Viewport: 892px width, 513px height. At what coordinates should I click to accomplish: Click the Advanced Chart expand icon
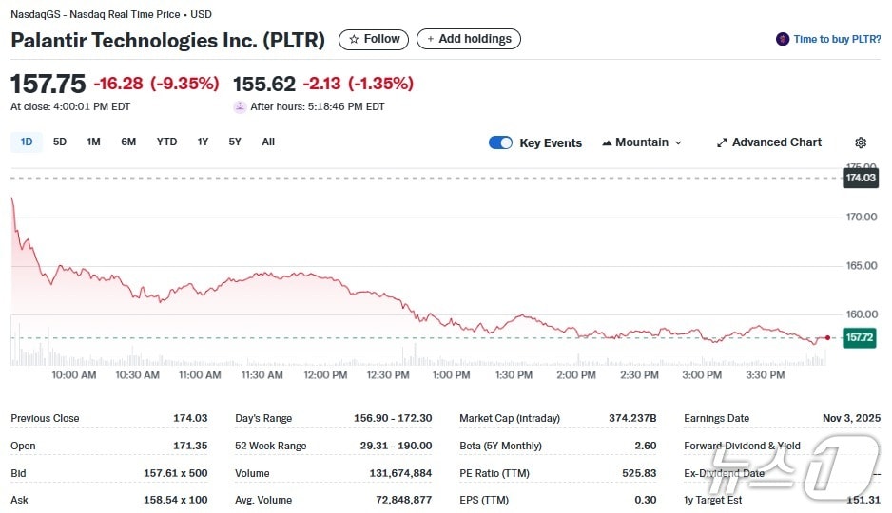point(722,142)
